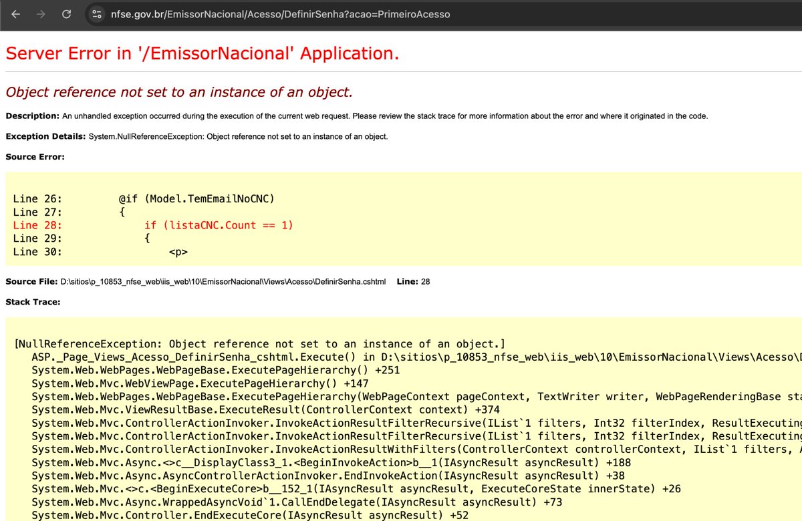Click the ViewResultBase.ExecuteResult +374 line
The height and width of the screenshot is (521, 802).
tap(265, 409)
